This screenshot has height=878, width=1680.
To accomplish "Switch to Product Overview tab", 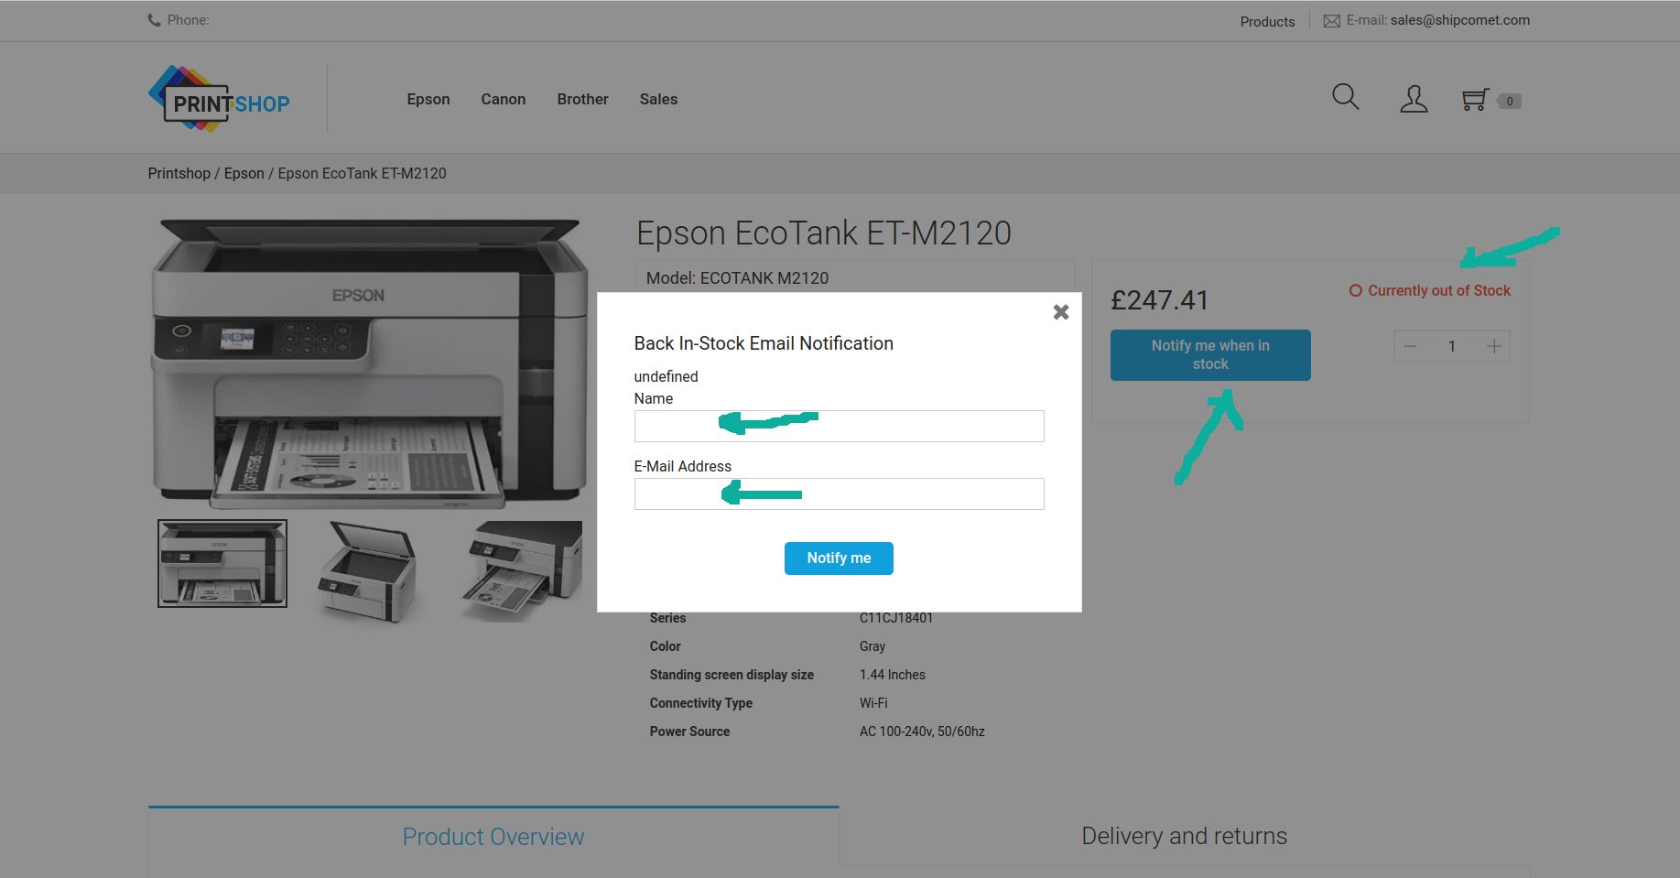I will point(493,837).
